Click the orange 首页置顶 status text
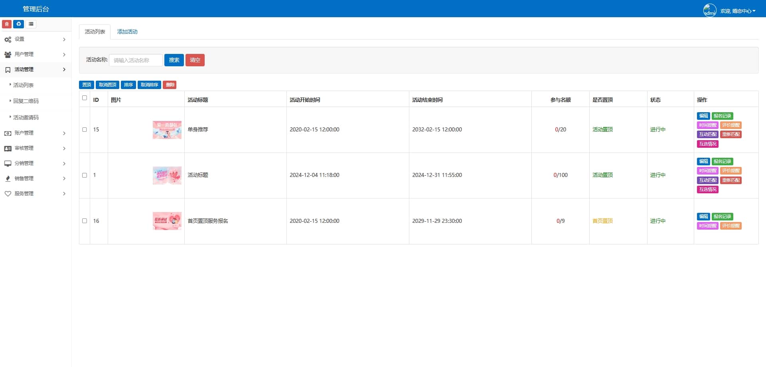 pos(602,221)
